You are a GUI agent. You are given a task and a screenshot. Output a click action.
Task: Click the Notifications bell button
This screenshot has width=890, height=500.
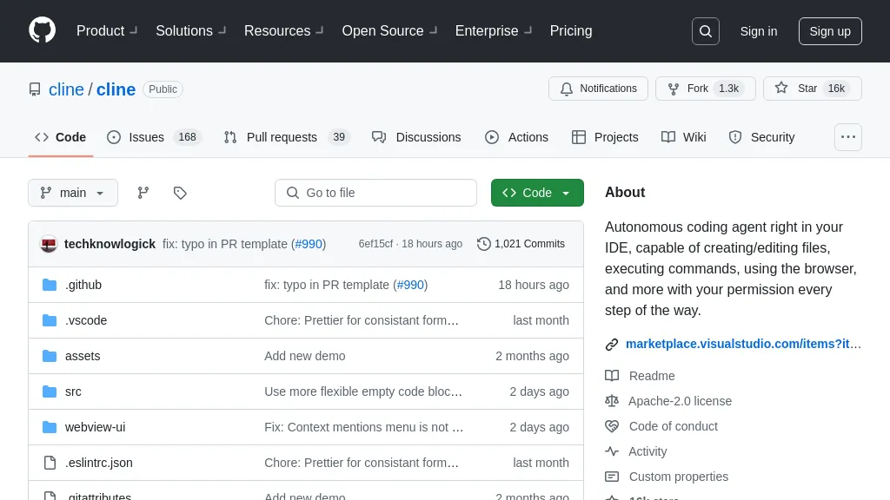[x=598, y=89]
